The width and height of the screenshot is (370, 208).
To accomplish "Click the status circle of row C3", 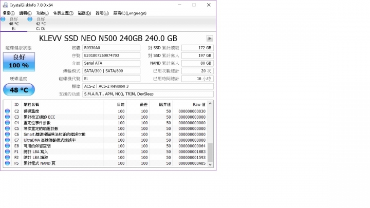I will pos(7,117).
